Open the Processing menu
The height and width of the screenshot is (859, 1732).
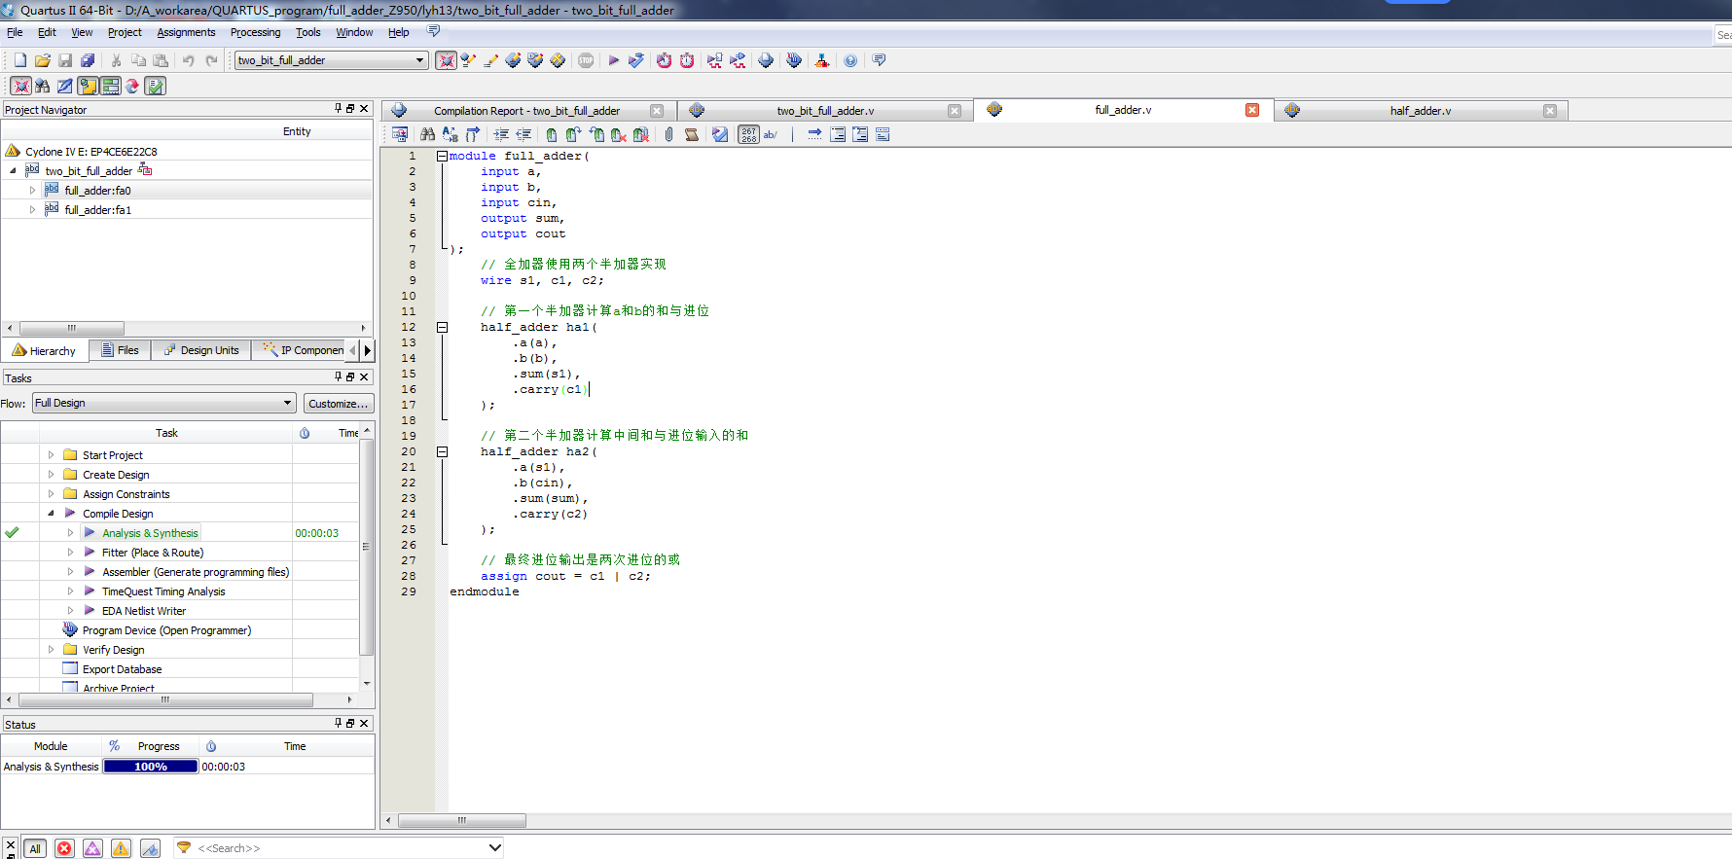coord(255,32)
